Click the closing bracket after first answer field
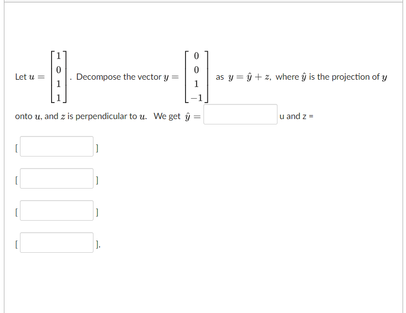The width and height of the screenshot is (406, 313). click(97, 147)
